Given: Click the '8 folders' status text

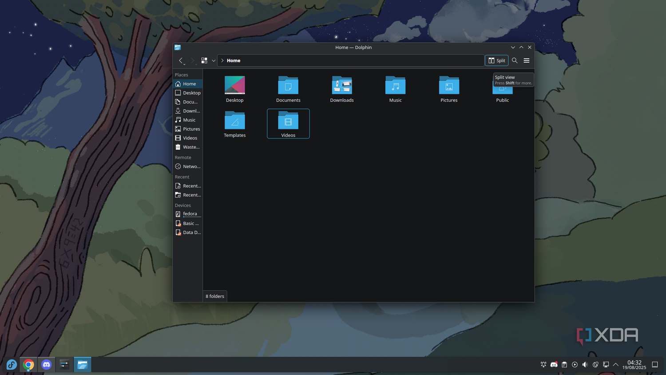Looking at the screenshot, I should coord(215,296).
